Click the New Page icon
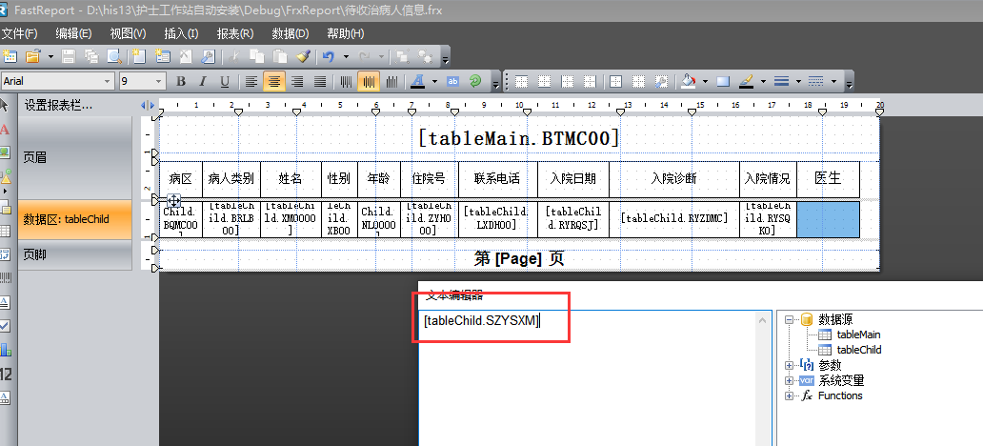983x446 pixels. tap(138, 56)
